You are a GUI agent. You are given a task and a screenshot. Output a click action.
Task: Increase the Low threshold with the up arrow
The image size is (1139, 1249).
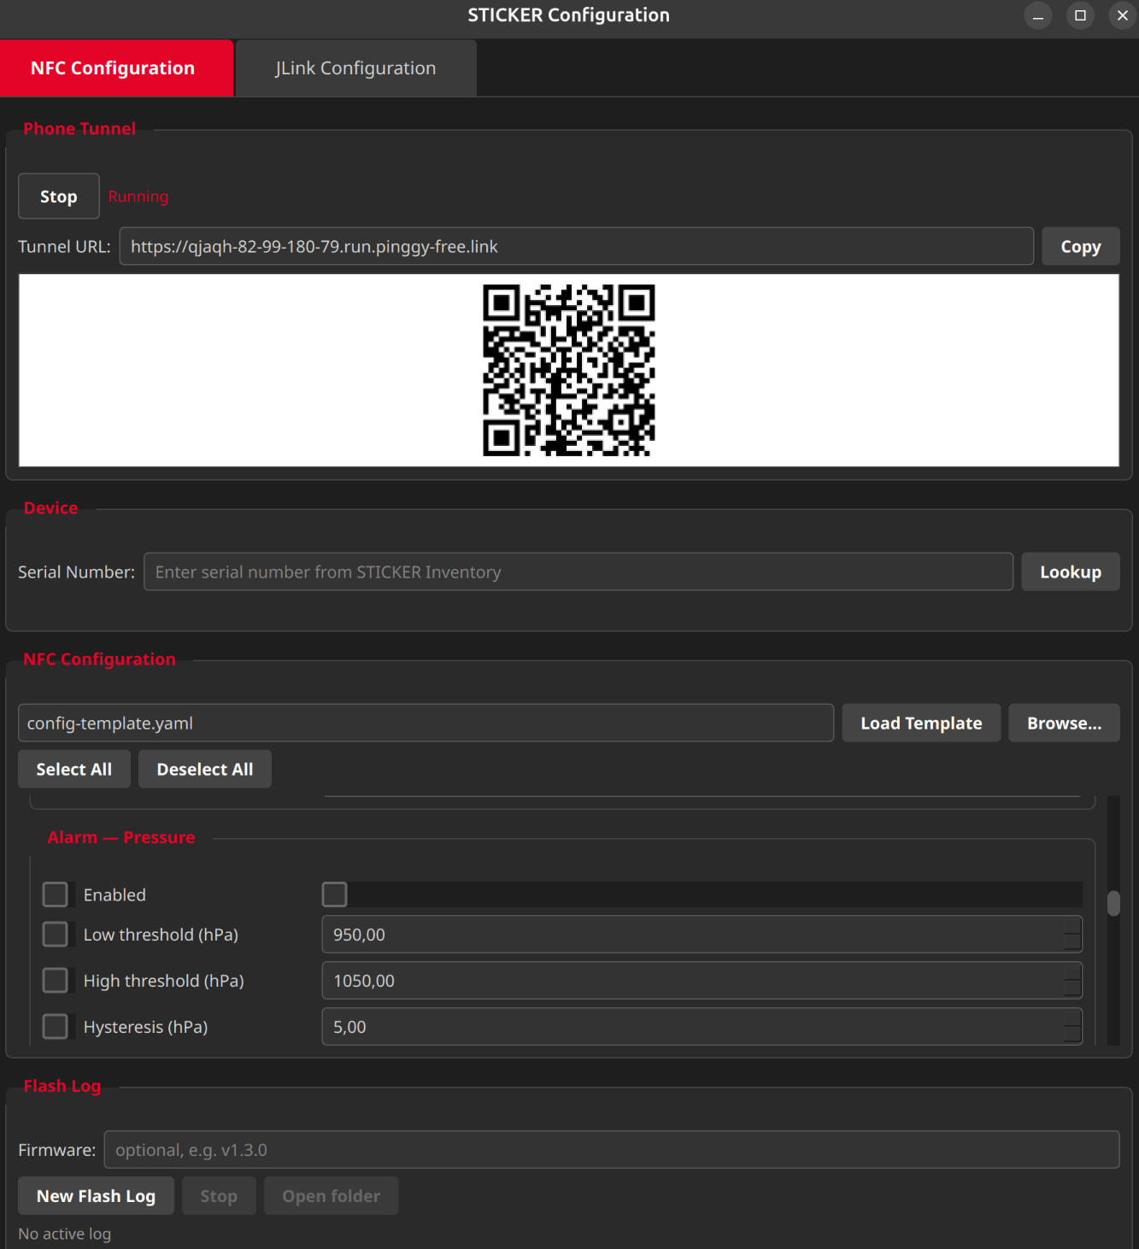(x=1072, y=925)
